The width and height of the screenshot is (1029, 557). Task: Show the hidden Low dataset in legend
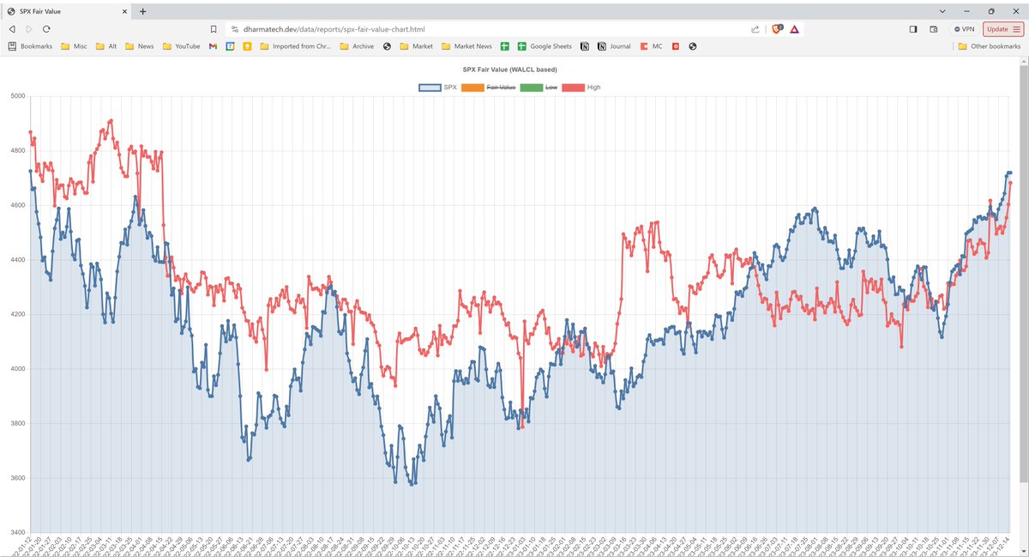[x=539, y=88]
